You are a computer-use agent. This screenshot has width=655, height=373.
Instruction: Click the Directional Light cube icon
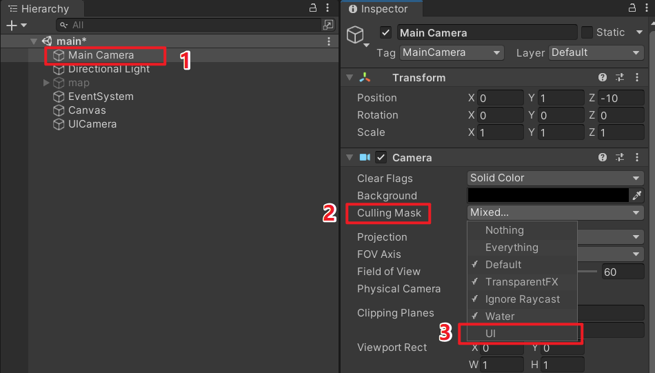(x=59, y=69)
